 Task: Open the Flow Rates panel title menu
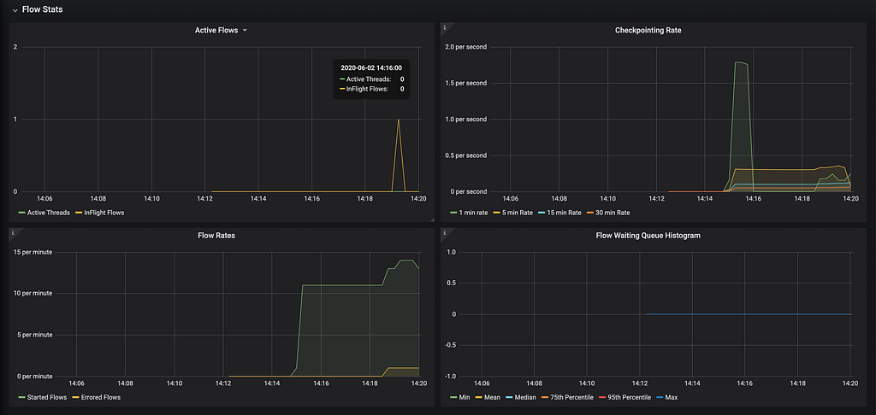(x=216, y=236)
